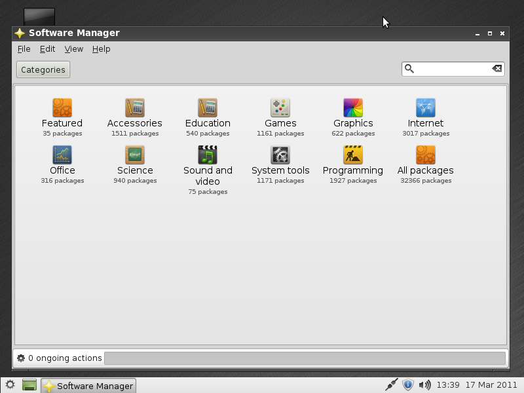The width and height of the screenshot is (524, 393).
Task: Open the volume control in the tray
Action: click(426, 385)
